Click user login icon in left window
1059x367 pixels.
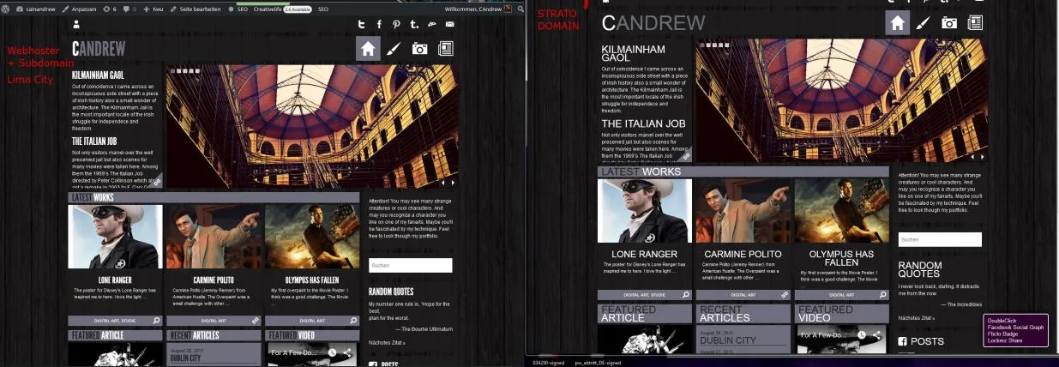(x=75, y=24)
